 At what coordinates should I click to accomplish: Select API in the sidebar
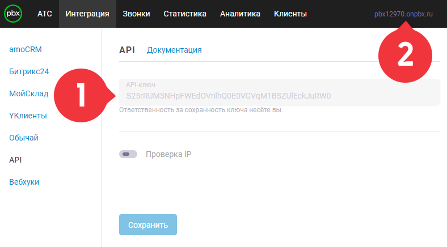coord(15,160)
